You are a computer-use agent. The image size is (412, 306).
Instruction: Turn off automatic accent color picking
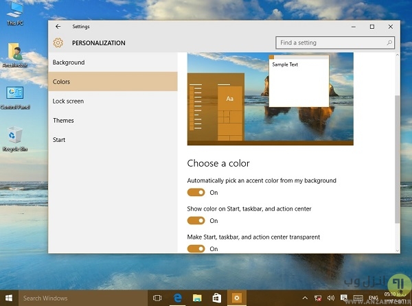[x=196, y=193]
